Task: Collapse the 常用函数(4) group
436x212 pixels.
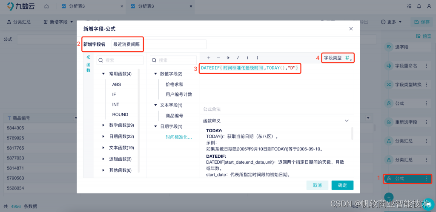Action: point(103,74)
